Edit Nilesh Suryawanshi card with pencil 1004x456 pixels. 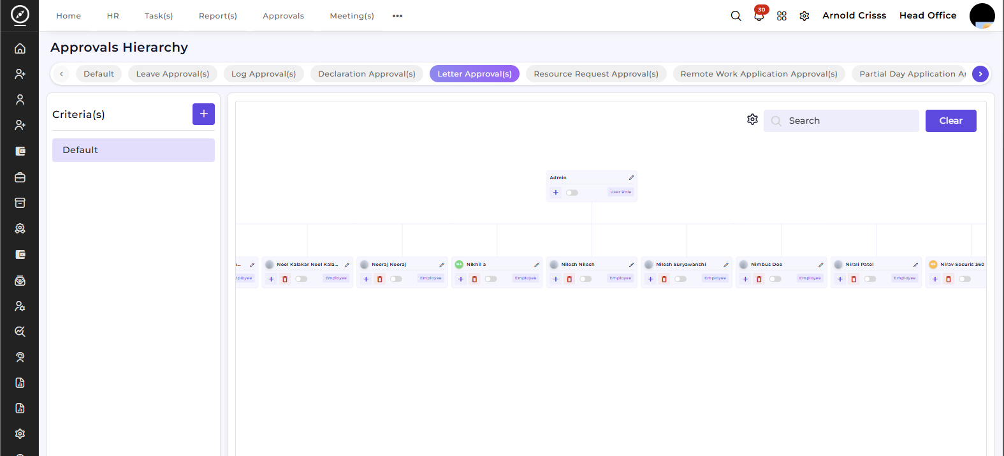point(726,265)
